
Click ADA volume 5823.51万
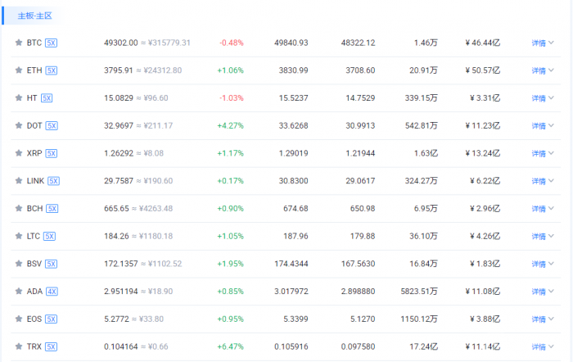[419, 291]
